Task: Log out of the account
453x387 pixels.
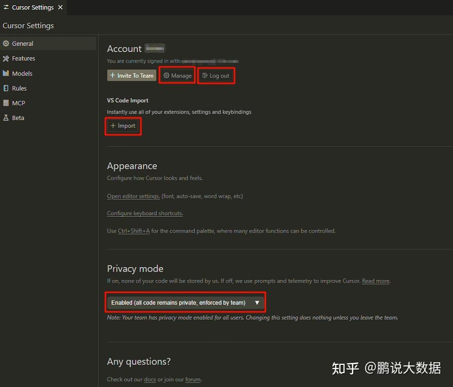Action: coord(216,76)
